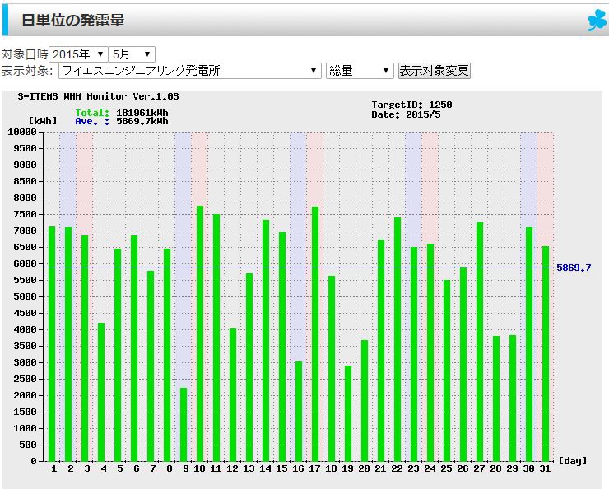This screenshot has height=489, width=609.
Task: Click the green bar for day 31
Action: tap(546, 353)
